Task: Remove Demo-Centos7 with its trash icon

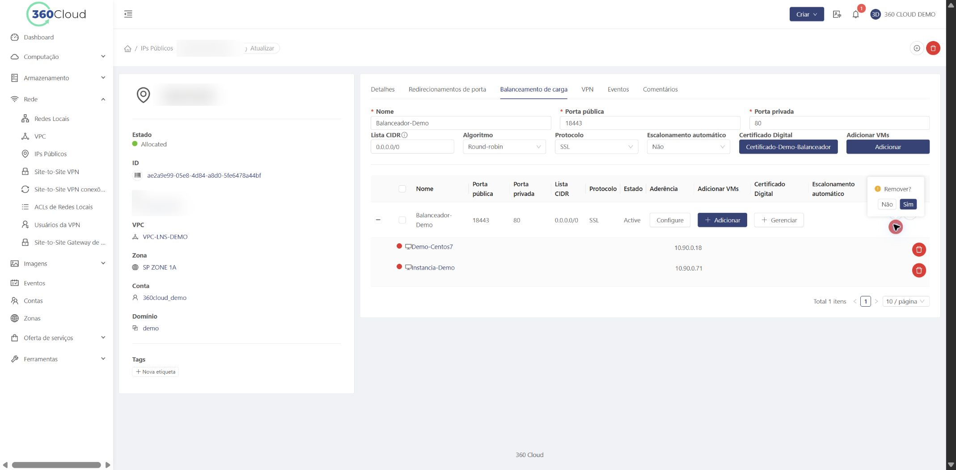Action: [x=919, y=250]
